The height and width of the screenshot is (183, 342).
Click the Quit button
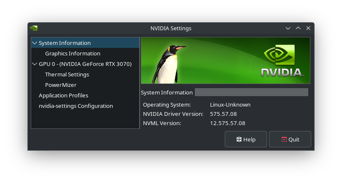click(290, 139)
